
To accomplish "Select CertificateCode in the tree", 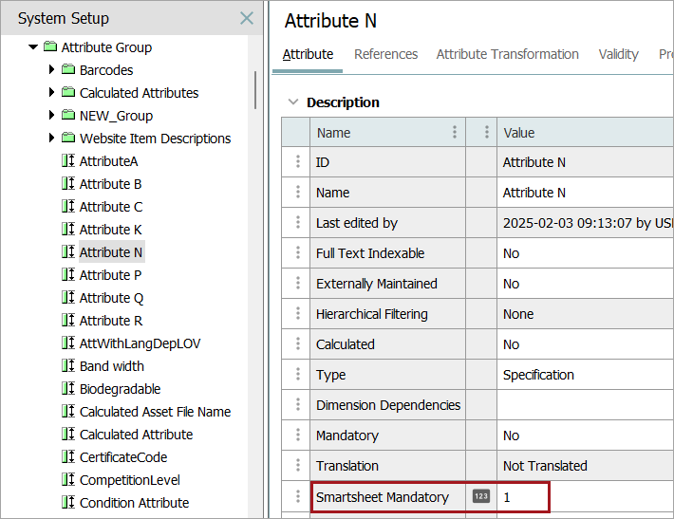I will [x=123, y=457].
